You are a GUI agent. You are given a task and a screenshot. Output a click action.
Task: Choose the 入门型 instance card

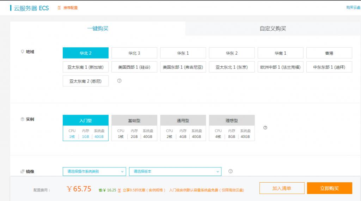pyautogui.click(x=86, y=128)
